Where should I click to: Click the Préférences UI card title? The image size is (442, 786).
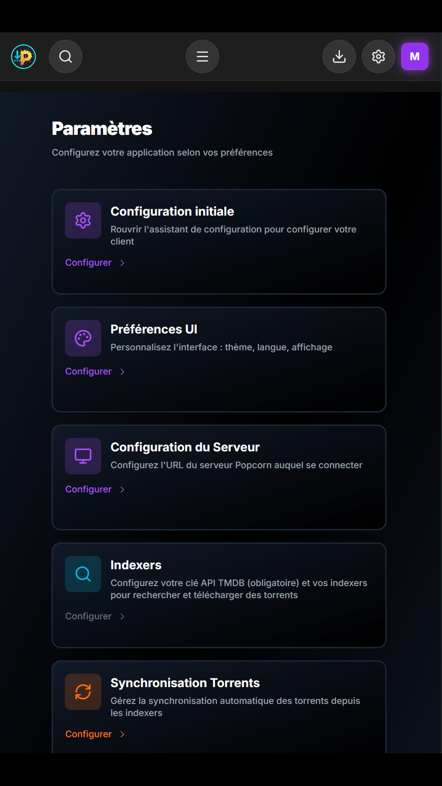pyautogui.click(x=154, y=329)
